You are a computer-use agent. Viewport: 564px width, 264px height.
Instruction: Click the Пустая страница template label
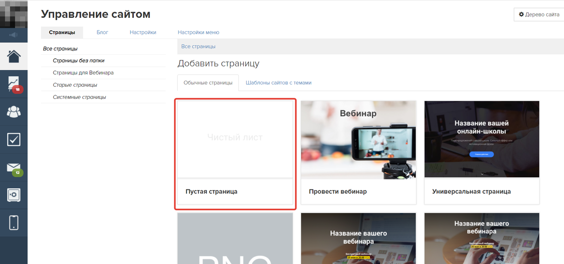(211, 191)
